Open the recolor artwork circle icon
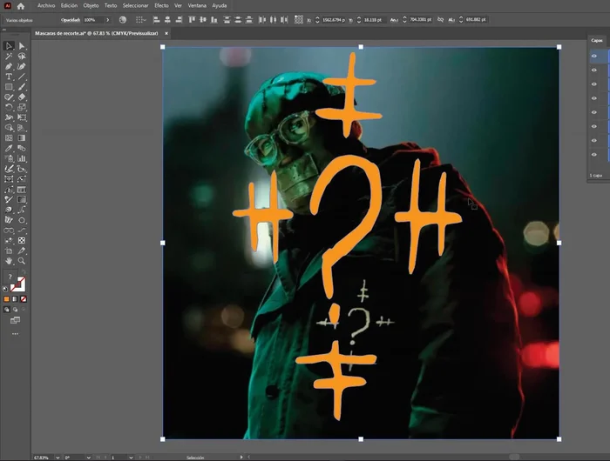Viewport: 610px width, 461px height. coord(122,19)
